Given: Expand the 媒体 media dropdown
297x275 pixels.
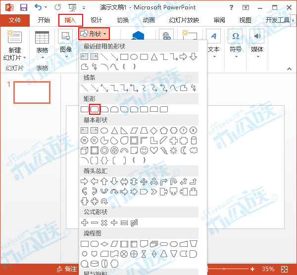Looking at the screenshot, I should click(258, 56).
